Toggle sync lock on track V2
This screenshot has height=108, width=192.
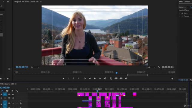pyautogui.click(x=9, y=94)
